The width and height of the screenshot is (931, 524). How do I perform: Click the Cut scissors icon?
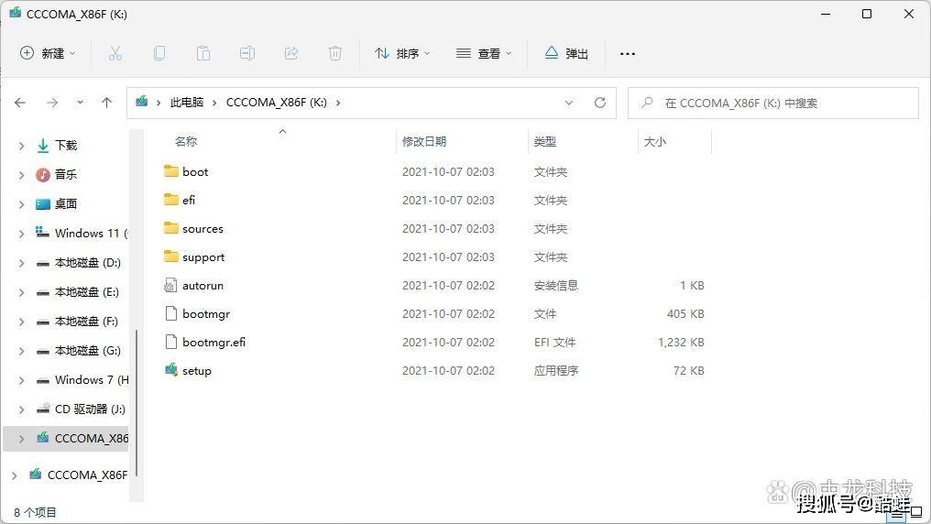tap(115, 53)
